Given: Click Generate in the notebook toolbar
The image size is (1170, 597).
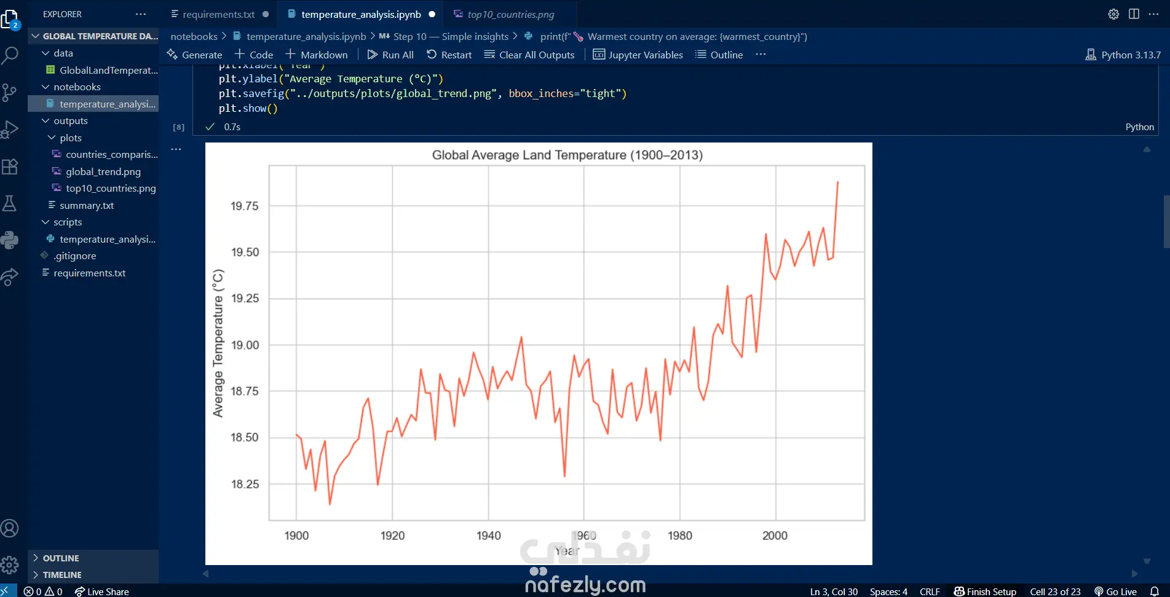Looking at the screenshot, I should pyautogui.click(x=194, y=55).
